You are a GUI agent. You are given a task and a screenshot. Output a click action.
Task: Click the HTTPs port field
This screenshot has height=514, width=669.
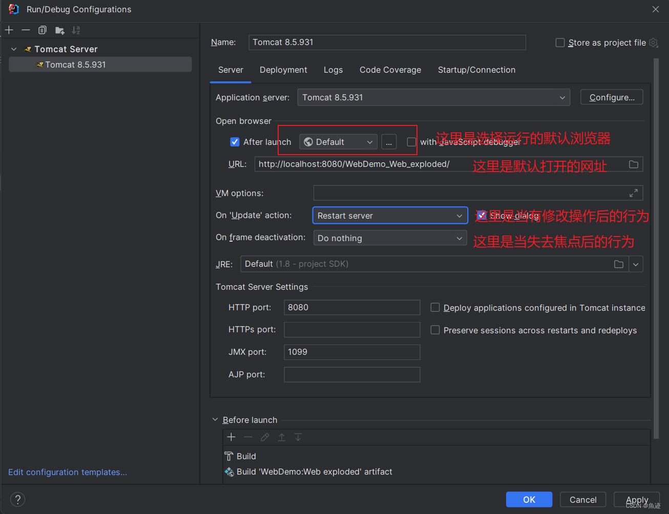click(352, 330)
